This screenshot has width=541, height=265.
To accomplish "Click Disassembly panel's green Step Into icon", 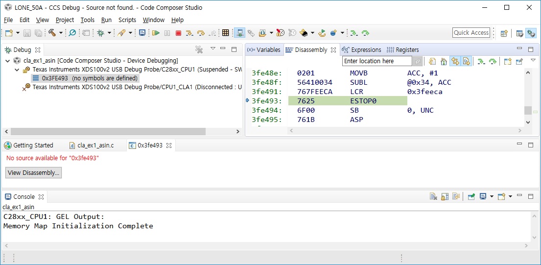I will pyautogui.click(x=481, y=61).
